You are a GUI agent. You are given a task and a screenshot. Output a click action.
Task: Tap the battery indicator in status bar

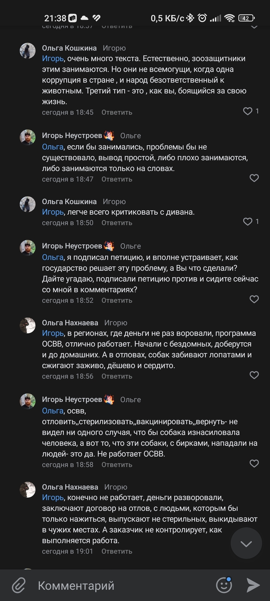246,18
